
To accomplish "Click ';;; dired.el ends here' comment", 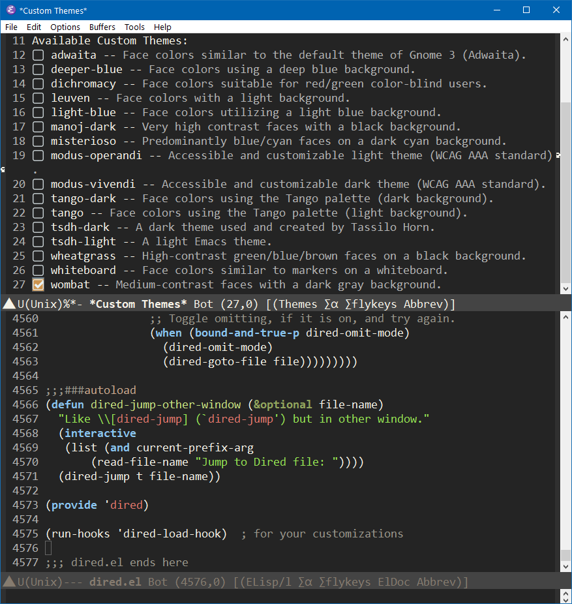I will click(117, 563).
